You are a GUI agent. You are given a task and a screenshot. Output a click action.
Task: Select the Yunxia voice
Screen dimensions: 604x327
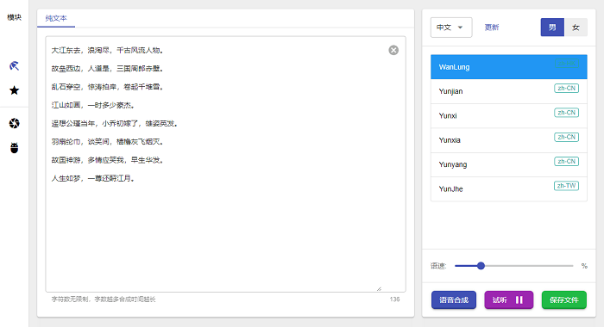pos(509,140)
